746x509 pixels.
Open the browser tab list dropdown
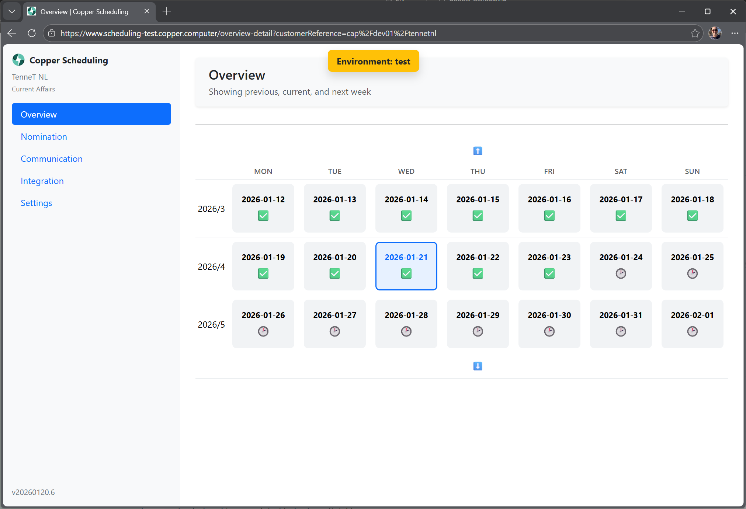(x=12, y=11)
